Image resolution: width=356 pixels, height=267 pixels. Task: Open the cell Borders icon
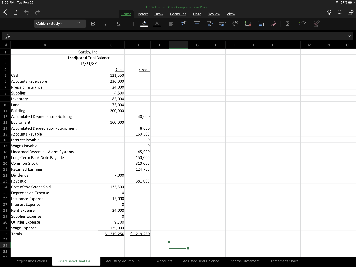pyautogui.click(x=131, y=24)
